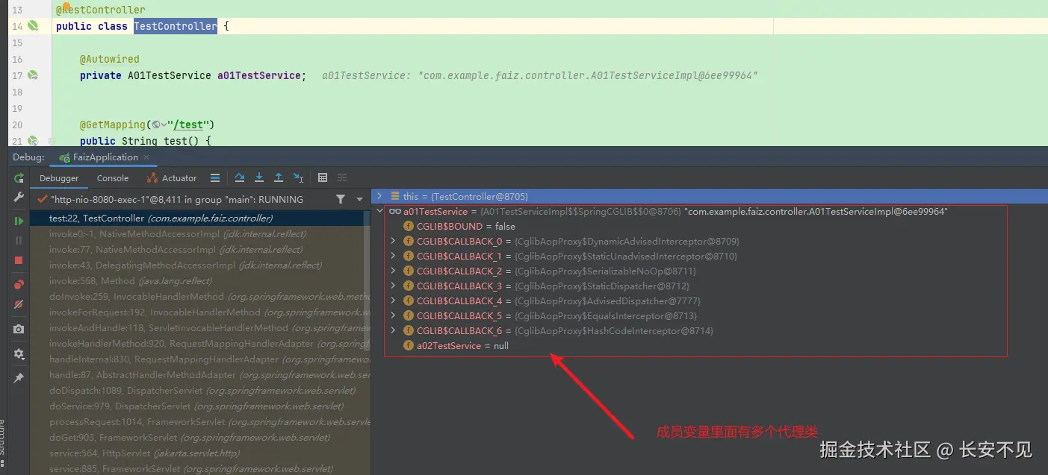Click the Step Into icon

tap(259, 178)
